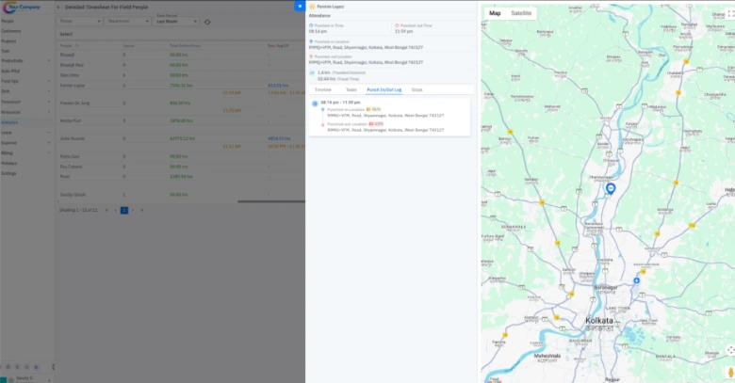
Task: Click Fermin Lopez avatar icon in panel header
Action: coord(312,6)
